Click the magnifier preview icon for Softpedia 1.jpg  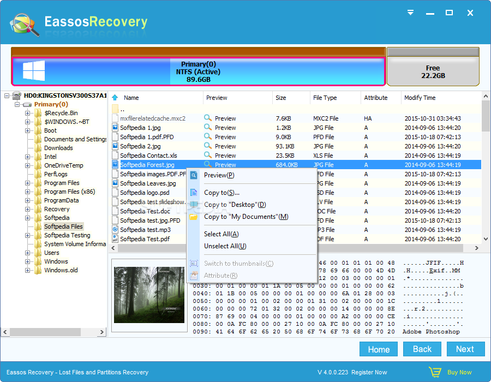pos(208,127)
